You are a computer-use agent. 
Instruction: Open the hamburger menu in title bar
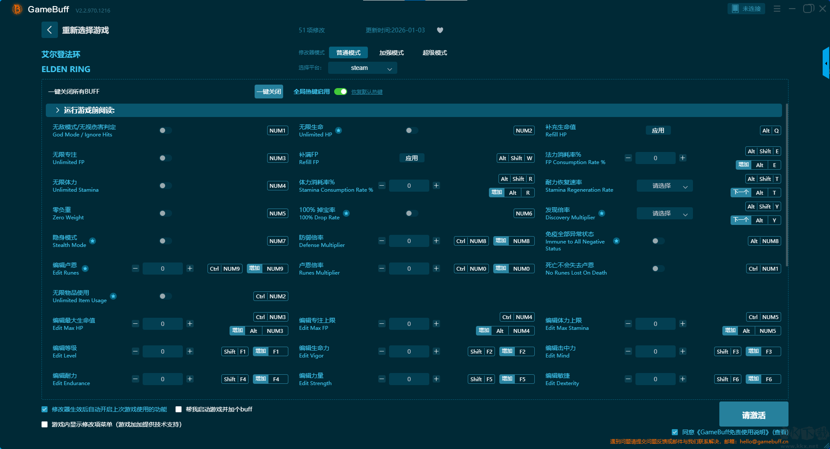pos(777,9)
